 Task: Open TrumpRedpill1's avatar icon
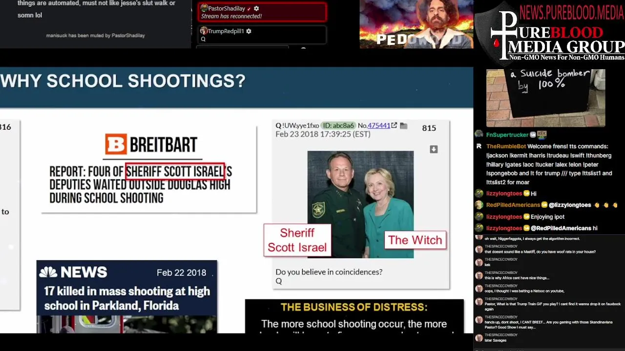[204, 31]
